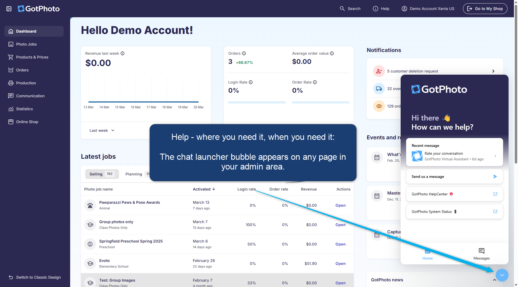Open the Test: Group Images job

point(117,280)
